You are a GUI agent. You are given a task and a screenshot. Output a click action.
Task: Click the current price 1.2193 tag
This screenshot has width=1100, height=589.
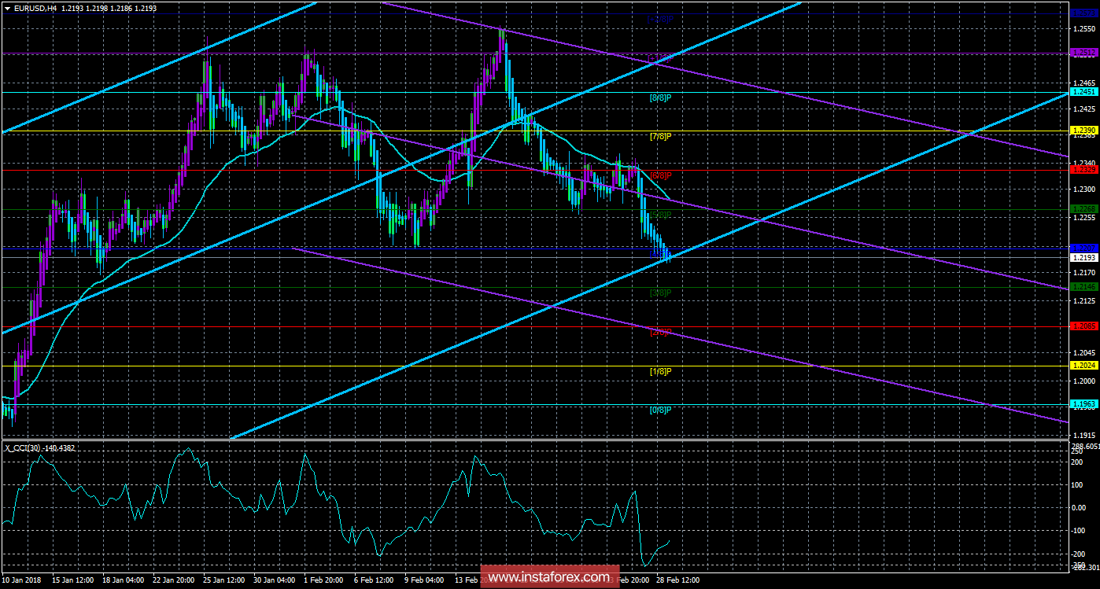click(x=1083, y=257)
